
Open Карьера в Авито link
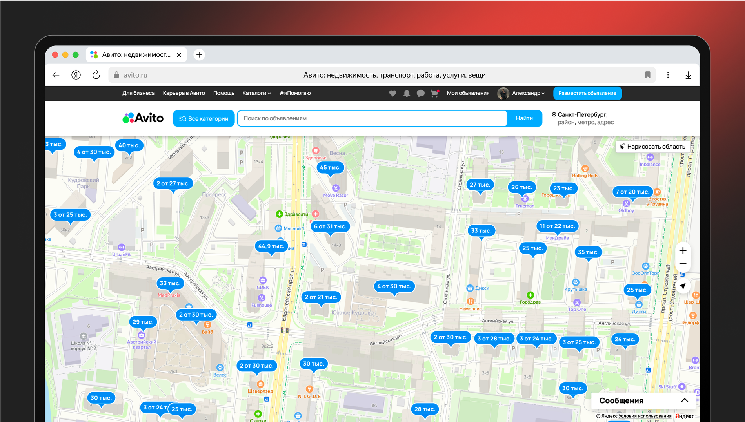(x=184, y=93)
